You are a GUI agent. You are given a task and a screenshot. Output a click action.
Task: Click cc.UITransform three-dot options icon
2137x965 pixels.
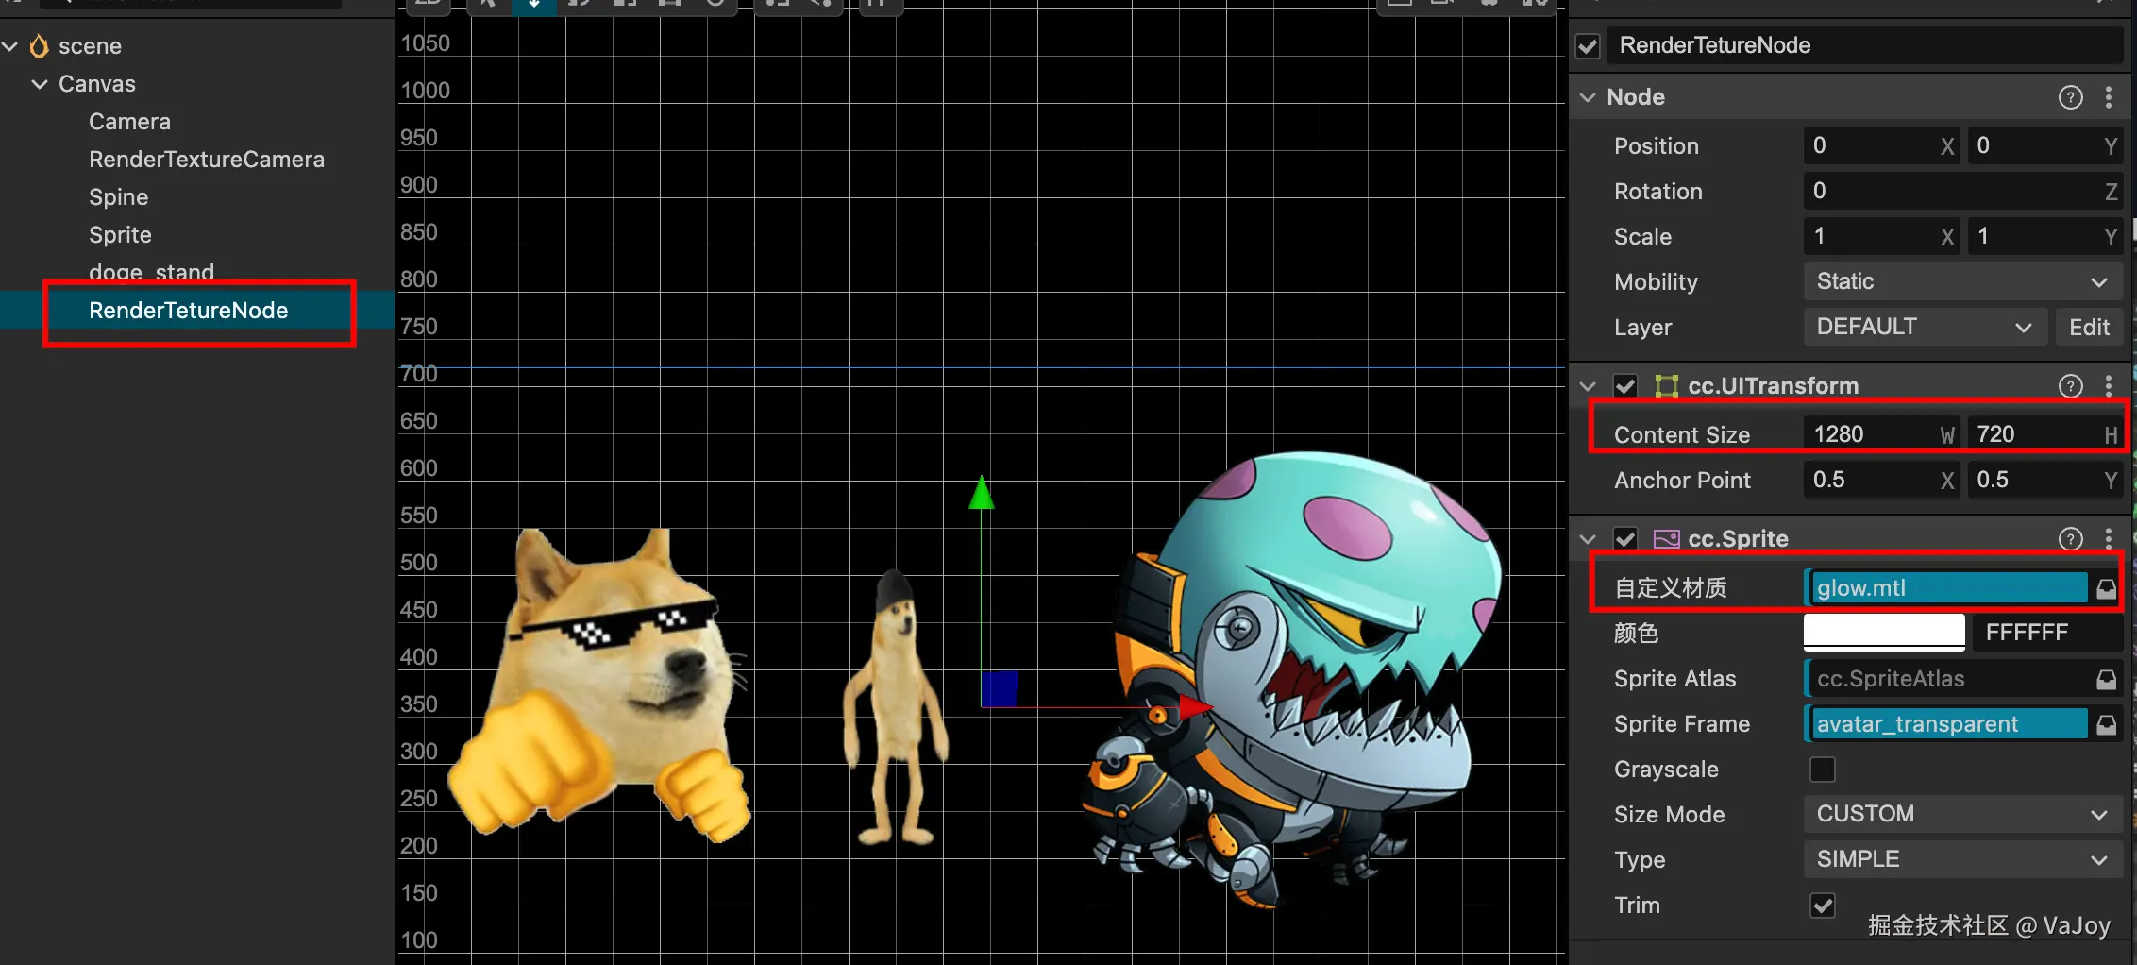tap(2110, 385)
